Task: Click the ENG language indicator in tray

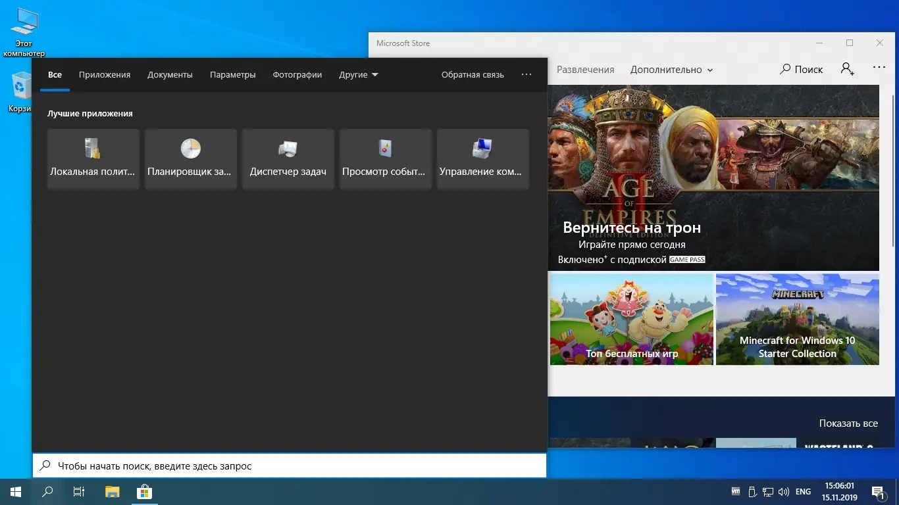Action: pyautogui.click(x=803, y=492)
